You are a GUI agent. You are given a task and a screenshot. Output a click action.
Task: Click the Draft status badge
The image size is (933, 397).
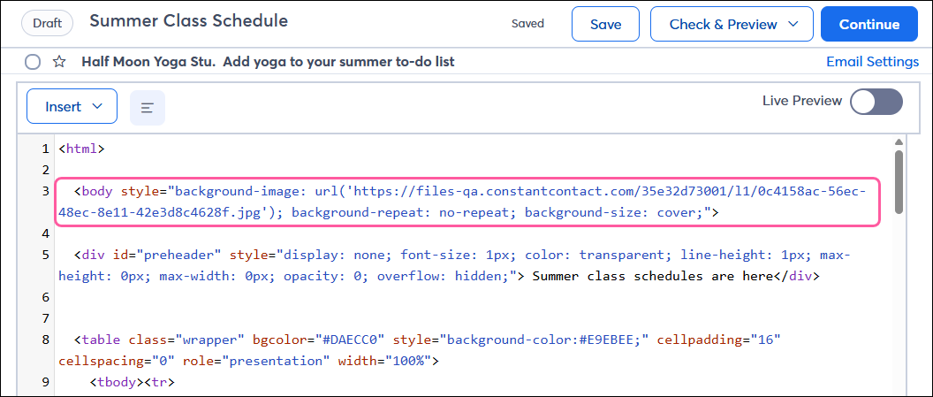point(47,24)
